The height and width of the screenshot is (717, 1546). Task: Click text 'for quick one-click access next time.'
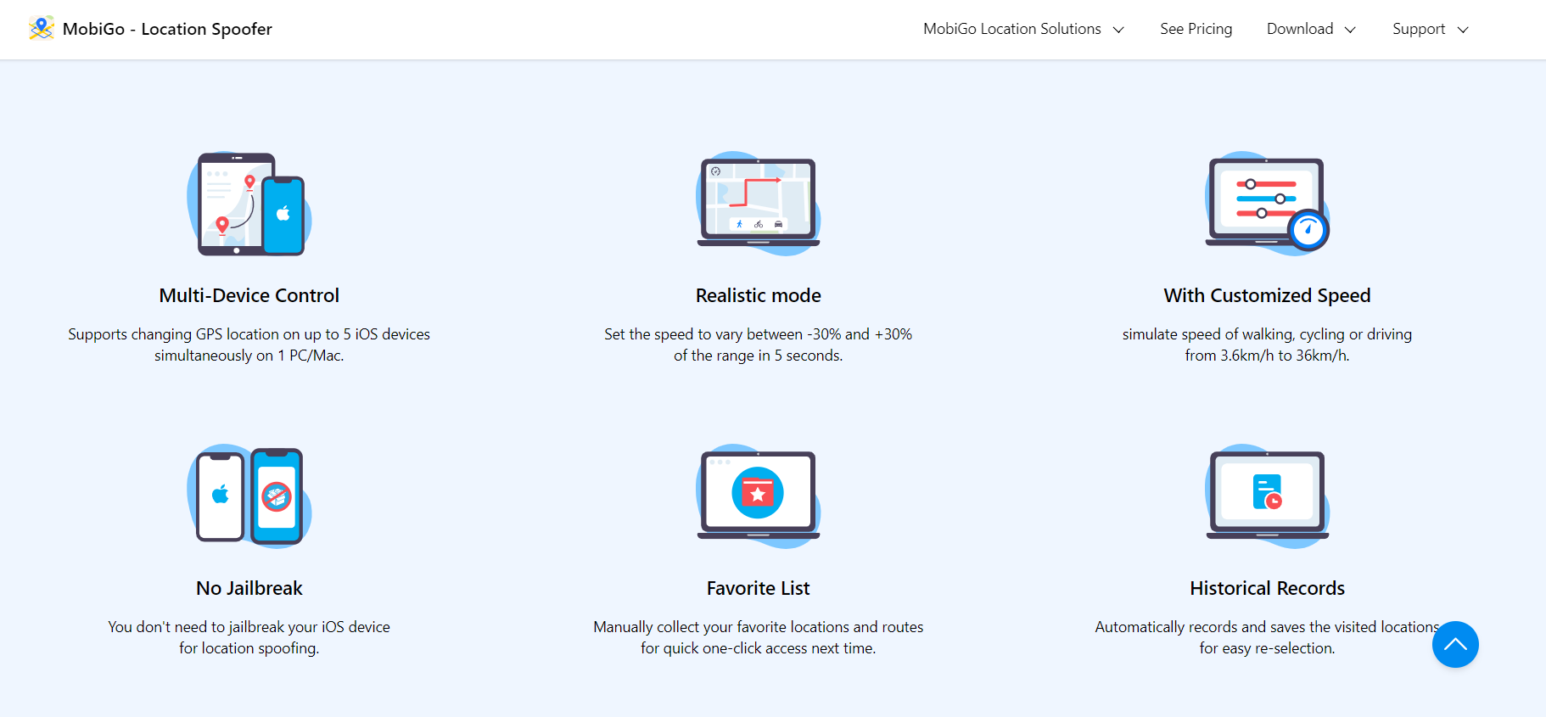click(x=759, y=648)
